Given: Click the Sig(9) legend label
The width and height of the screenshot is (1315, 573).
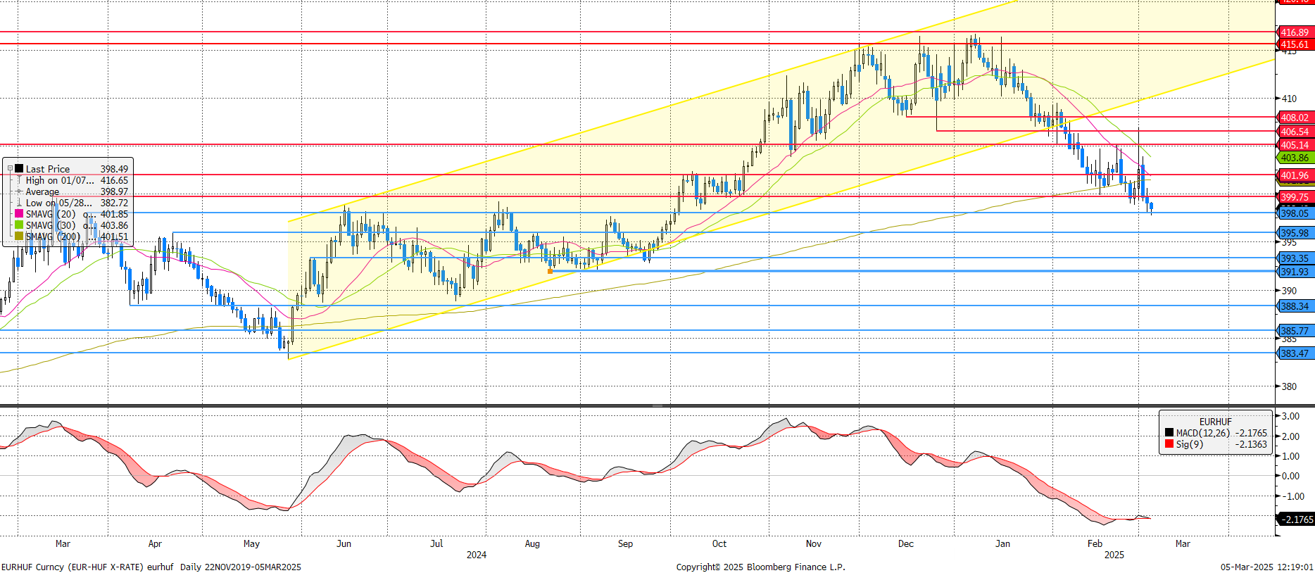Looking at the screenshot, I should click(1190, 444).
